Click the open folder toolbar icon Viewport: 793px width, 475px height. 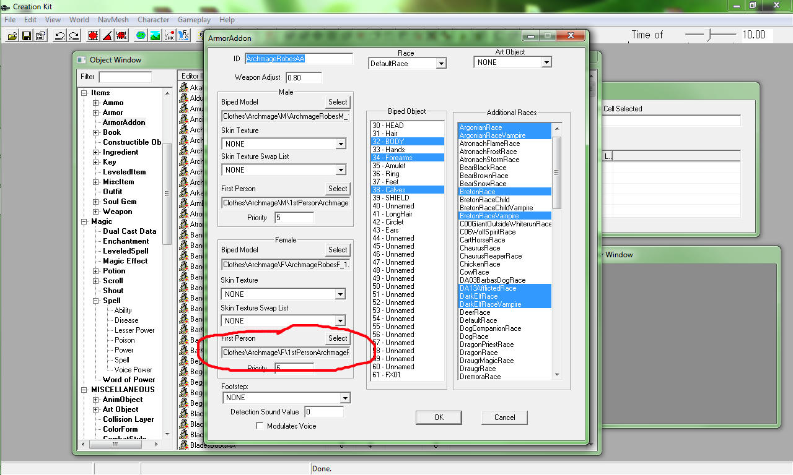12,35
